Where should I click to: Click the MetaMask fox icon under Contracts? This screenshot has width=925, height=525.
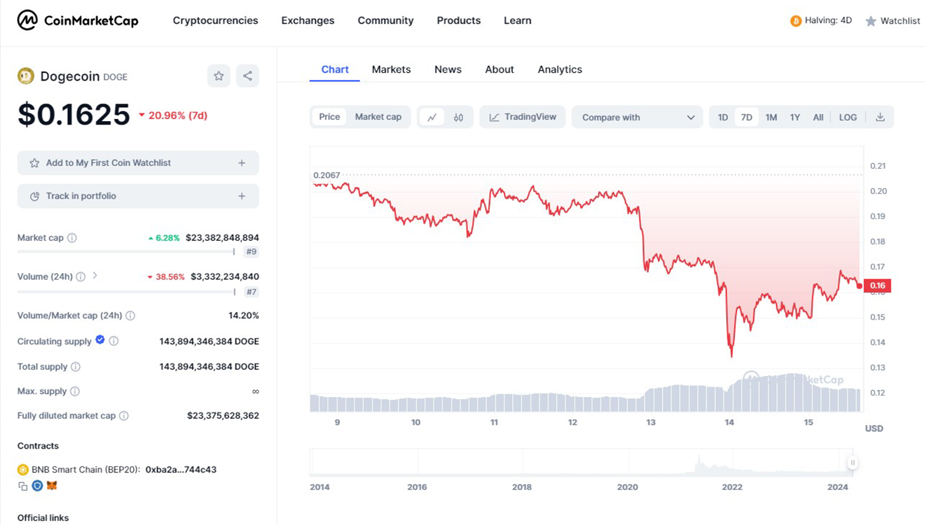tap(52, 485)
